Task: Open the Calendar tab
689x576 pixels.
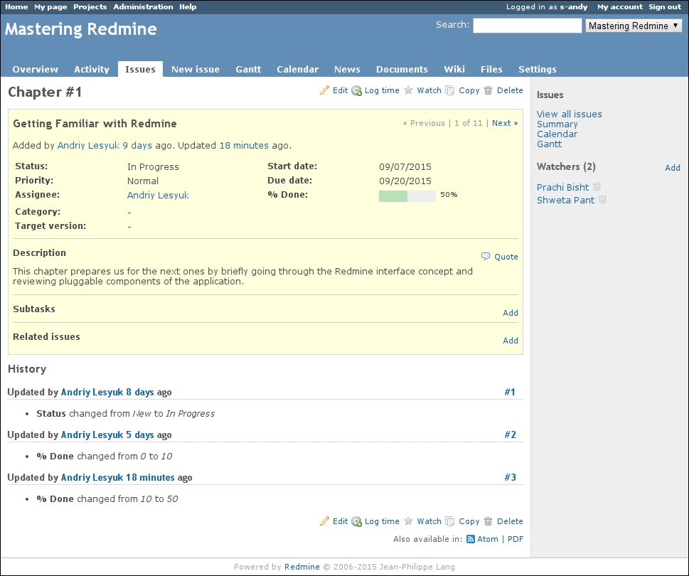Action: (297, 69)
